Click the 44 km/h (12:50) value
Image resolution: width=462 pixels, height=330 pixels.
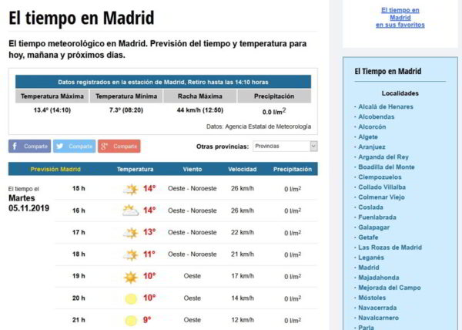click(x=200, y=110)
